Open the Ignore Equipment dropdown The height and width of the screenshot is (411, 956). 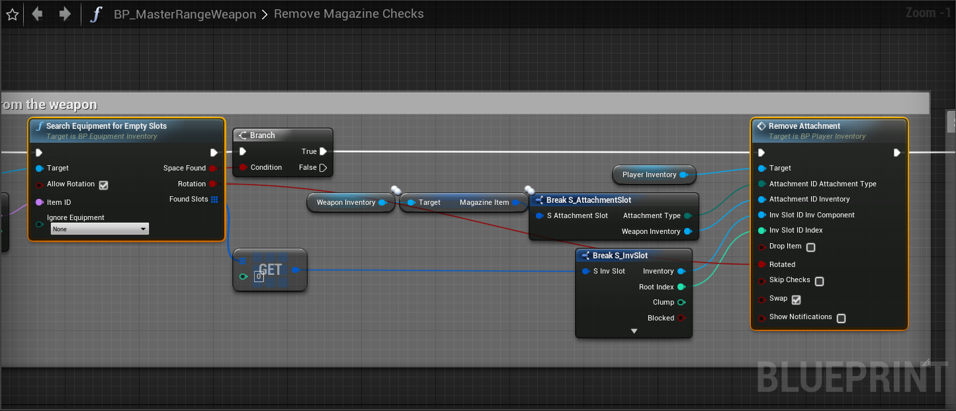[100, 229]
